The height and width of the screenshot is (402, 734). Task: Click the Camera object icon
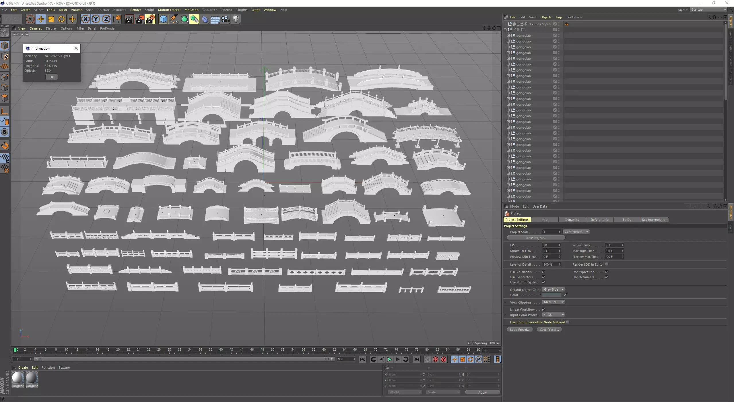pyautogui.click(x=226, y=19)
